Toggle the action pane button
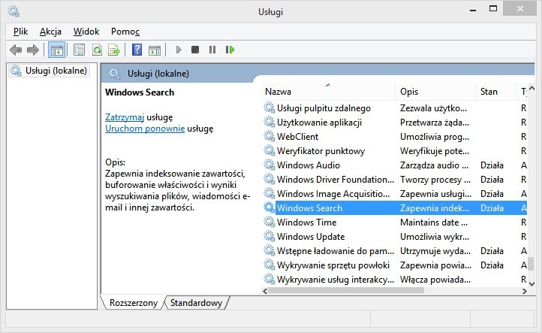The height and width of the screenshot is (333, 542). [155, 50]
